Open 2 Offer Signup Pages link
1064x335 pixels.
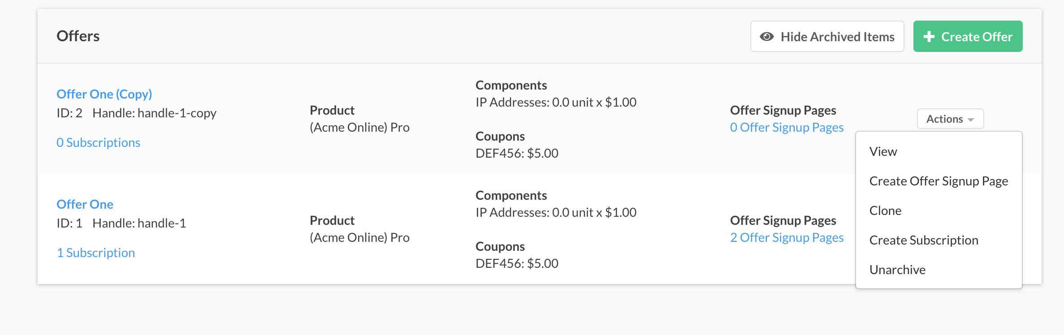point(787,238)
